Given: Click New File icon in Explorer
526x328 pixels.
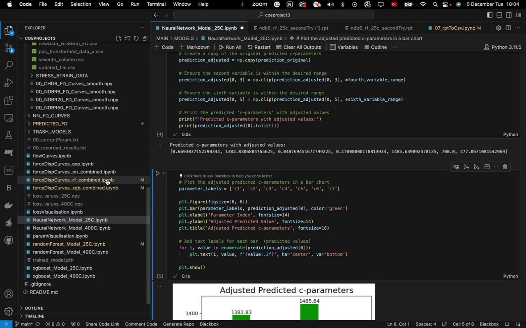Looking at the screenshot, I should (119, 38).
